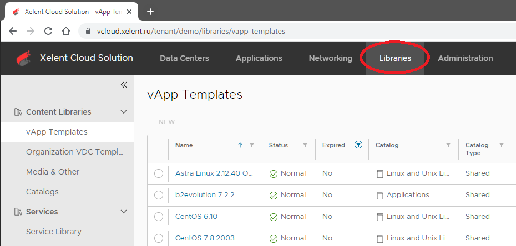This screenshot has width=516, height=246.
Task: Open a new browser tab
Action: (150, 12)
